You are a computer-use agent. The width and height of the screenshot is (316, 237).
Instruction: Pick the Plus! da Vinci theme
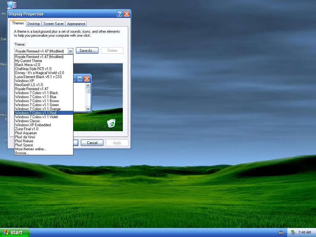pyautogui.click(x=44, y=137)
